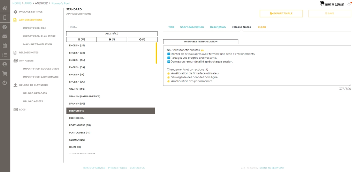Click the I Want An Elephant logo
This screenshot has height=172, width=357.
[332, 4]
